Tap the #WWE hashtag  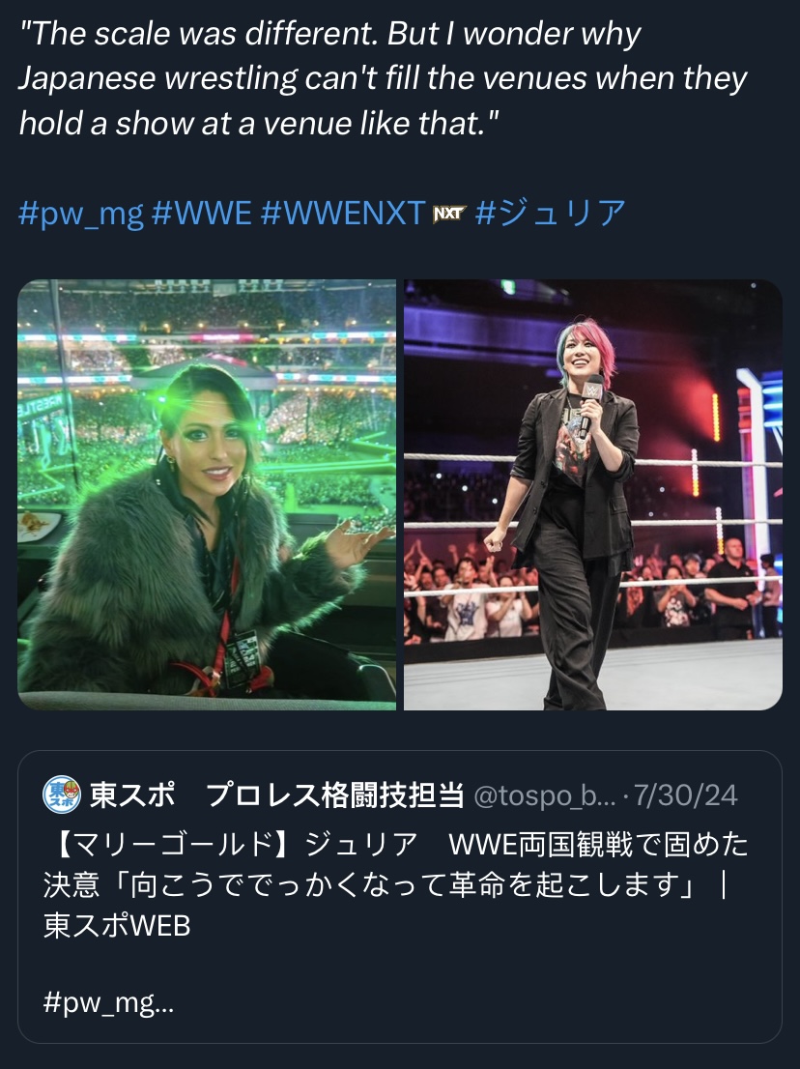coord(202,214)
